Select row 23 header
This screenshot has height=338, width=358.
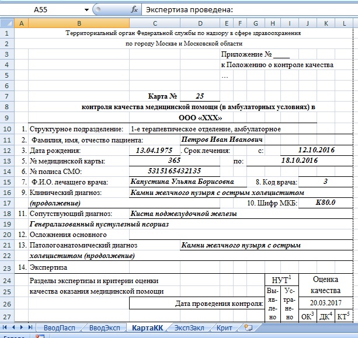7,267
